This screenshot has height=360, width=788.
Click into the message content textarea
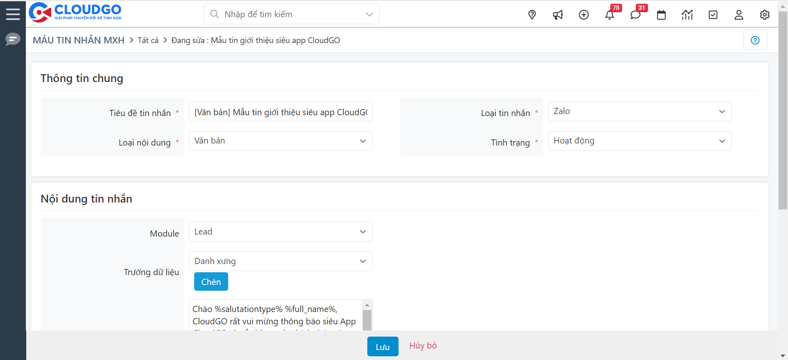pos(276,315)
